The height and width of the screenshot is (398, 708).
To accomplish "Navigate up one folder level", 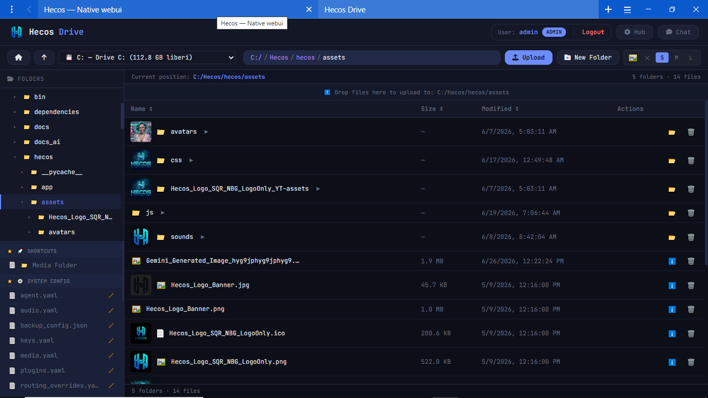I will (x=44, y=58).
